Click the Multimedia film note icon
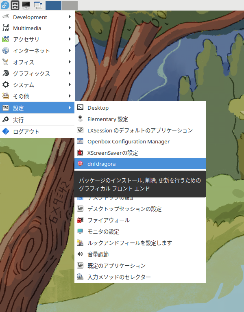This screenshot has width=244, height=312. (x=6, y=28)
